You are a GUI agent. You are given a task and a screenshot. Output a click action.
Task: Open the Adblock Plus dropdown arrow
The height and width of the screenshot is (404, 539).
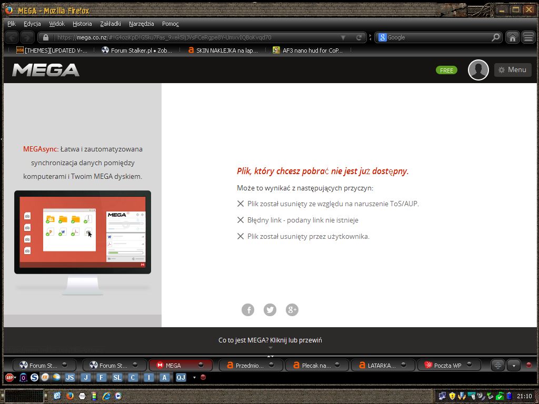point(15,378)
